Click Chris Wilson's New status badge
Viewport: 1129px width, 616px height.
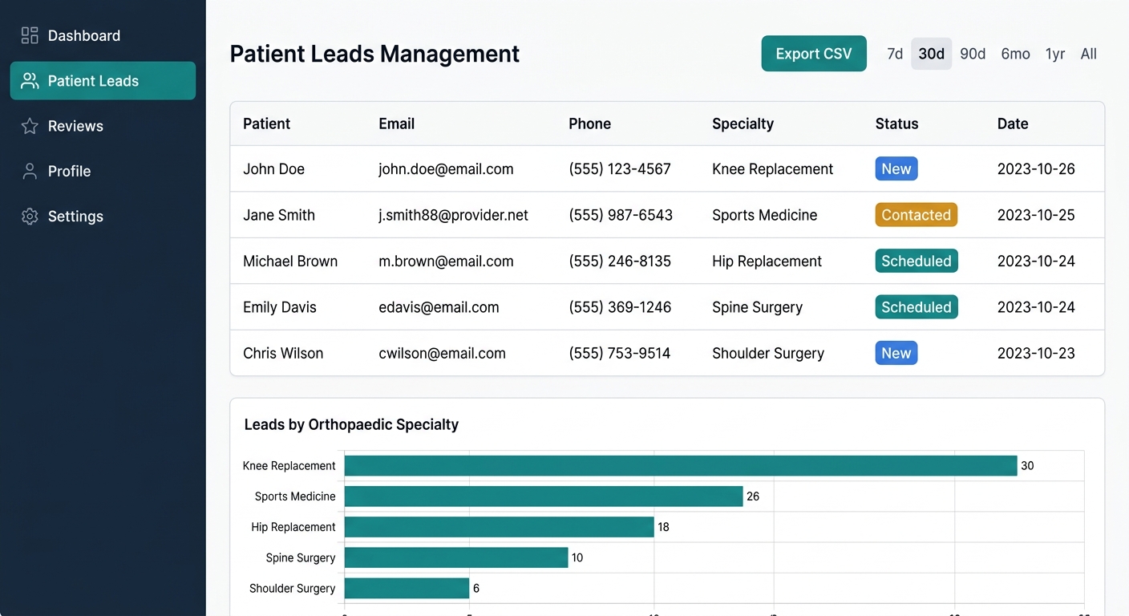[x=896, y=353]
